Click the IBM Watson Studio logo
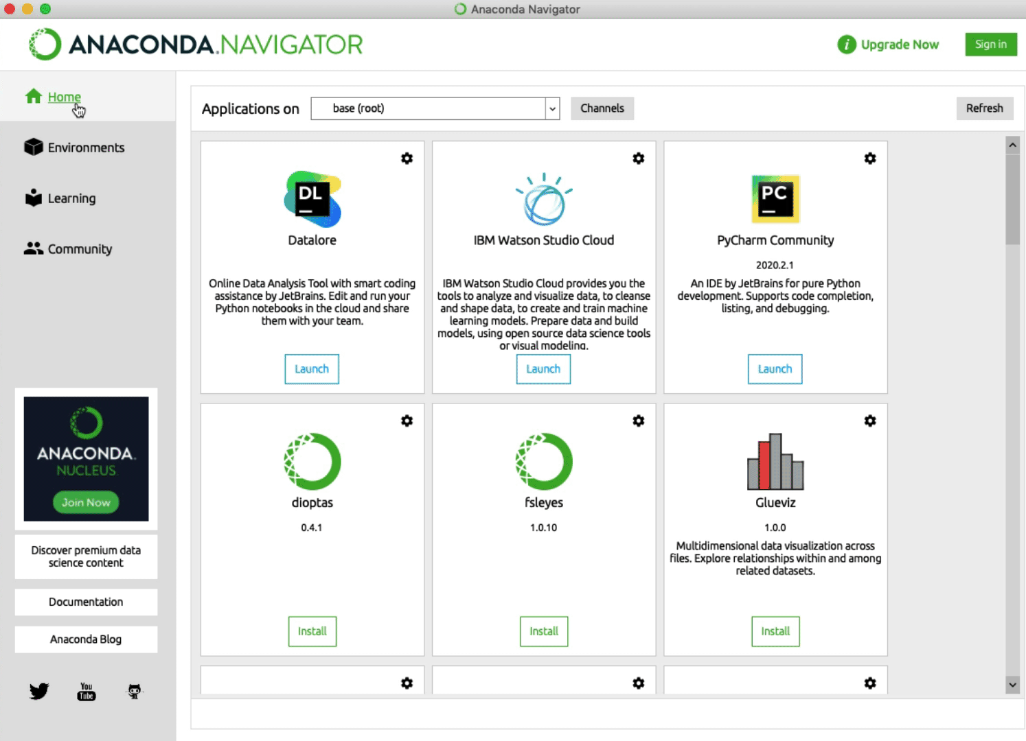 543,200
